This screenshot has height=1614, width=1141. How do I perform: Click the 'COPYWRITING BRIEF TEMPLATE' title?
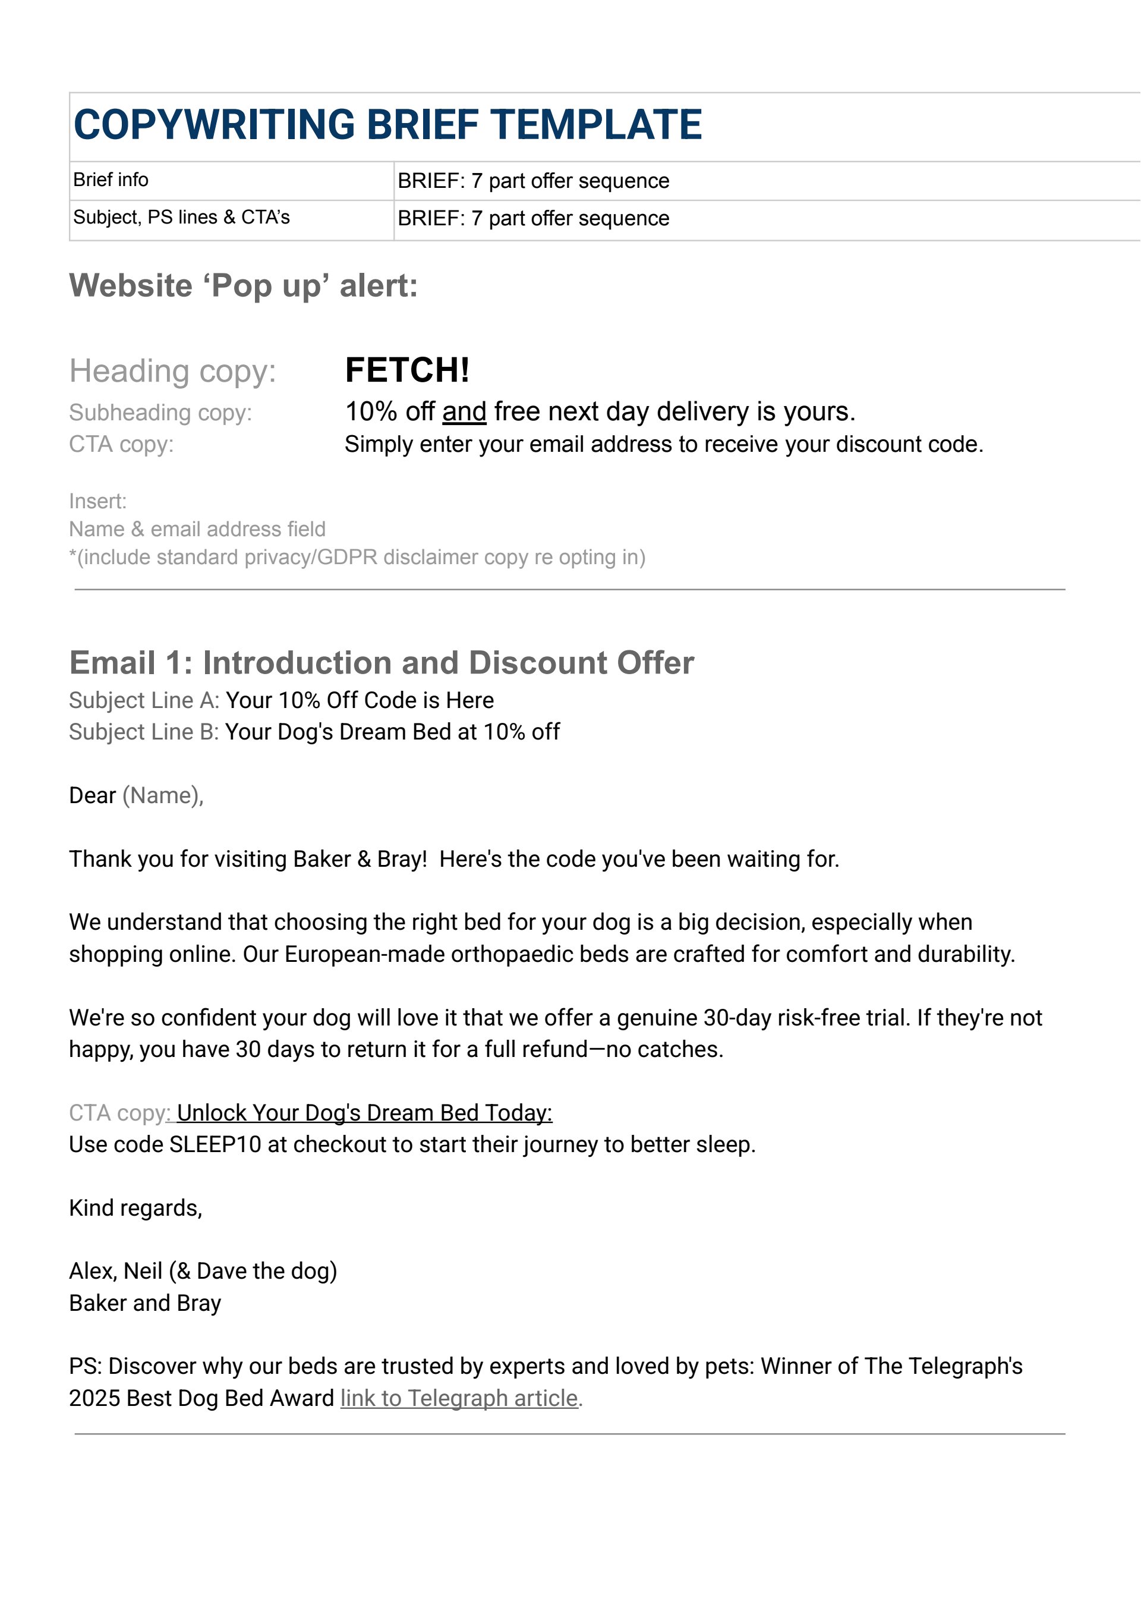(x=387, y=125)
